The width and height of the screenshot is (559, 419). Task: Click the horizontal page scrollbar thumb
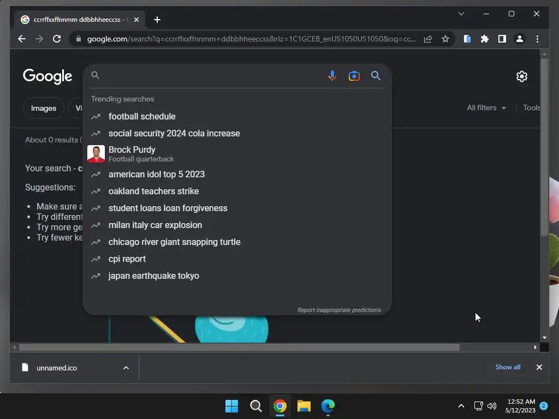pos(239,347)
